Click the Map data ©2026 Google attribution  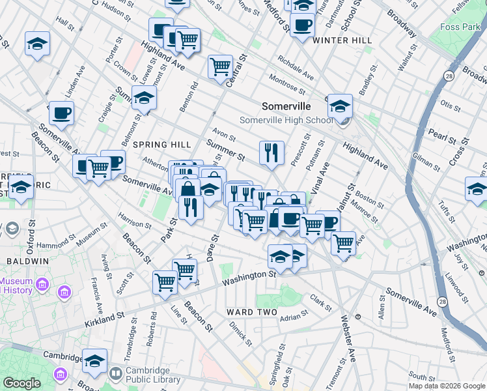(447, 386)
